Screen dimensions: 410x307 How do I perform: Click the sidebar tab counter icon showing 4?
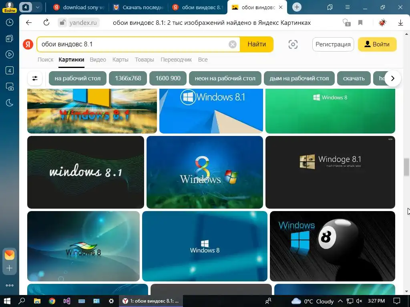pos(10,70)
